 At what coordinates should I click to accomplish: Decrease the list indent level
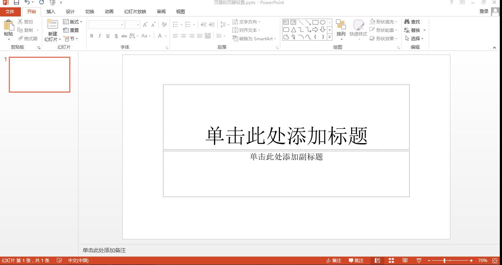click(x=203, y=25)
